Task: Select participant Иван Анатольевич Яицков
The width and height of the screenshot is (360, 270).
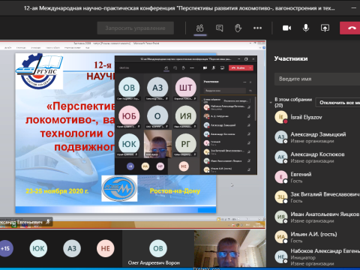Action: point(317,217)
